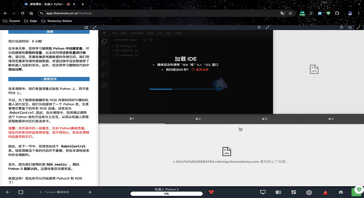Reload the browser page

(x=22, y=13)
